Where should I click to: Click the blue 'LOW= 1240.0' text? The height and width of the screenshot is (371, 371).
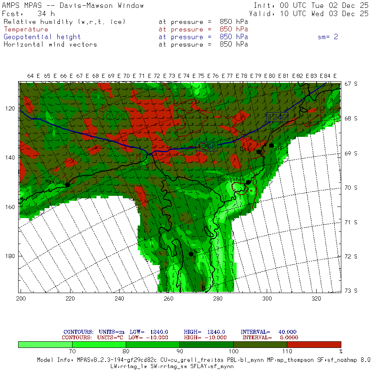click(x=149, y=332)
